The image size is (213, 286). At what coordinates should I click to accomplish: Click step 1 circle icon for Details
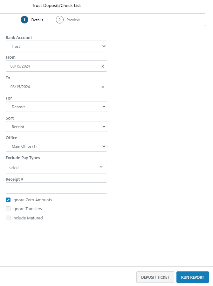coord(24,20)
